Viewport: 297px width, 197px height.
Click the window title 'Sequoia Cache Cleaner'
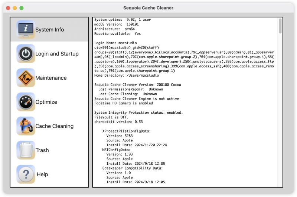tap(148, 8)
